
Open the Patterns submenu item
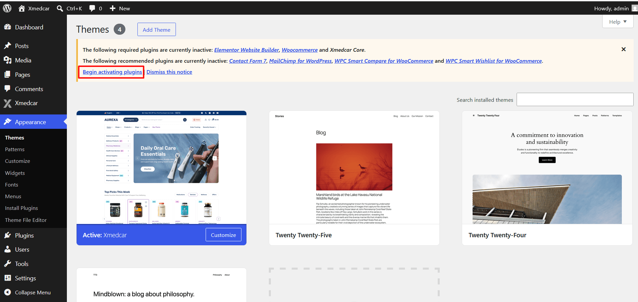coord(15,149)
